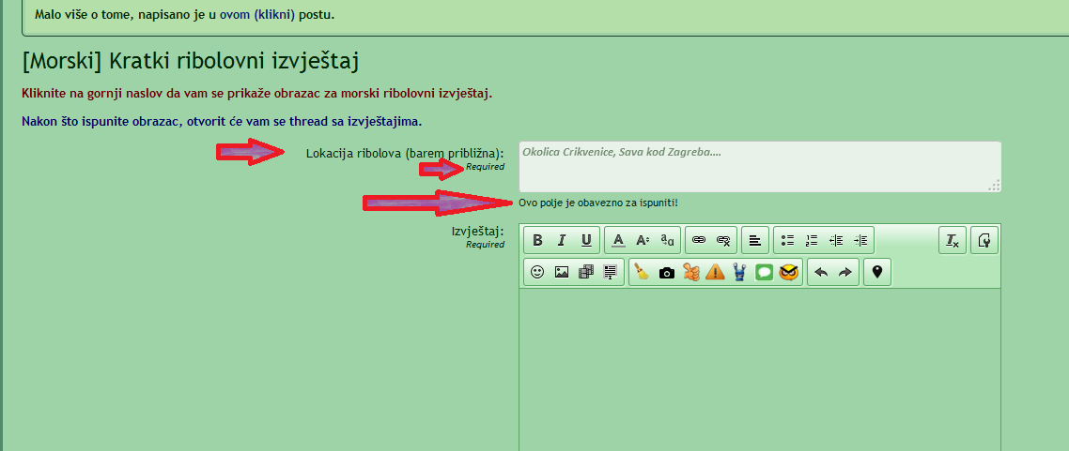Viewport: 1069px width, 451px height.
Task: Toggle bold formatting in the editor
Action: (537, 240)
